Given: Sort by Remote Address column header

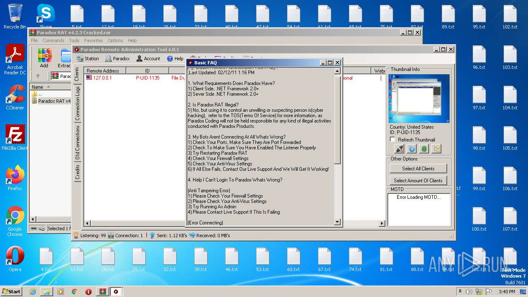Looking at the screenshot, I should [x=105, y=71].
